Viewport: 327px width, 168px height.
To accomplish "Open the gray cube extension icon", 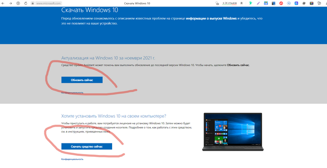I will (304, 3).
